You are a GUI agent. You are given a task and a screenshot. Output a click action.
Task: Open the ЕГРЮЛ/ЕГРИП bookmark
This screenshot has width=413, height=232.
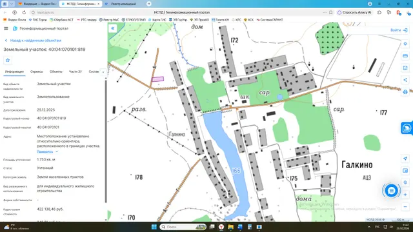(134, 20)
